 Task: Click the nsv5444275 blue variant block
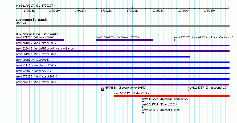tap(143, 101)
